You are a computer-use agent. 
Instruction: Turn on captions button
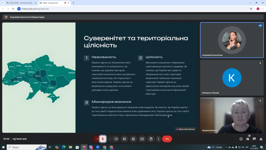tap(124, 139)
